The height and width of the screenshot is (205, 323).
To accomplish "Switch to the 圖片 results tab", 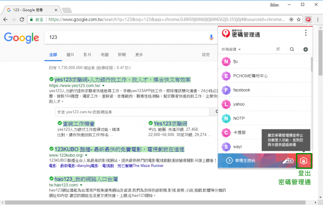I will (70, 55).
